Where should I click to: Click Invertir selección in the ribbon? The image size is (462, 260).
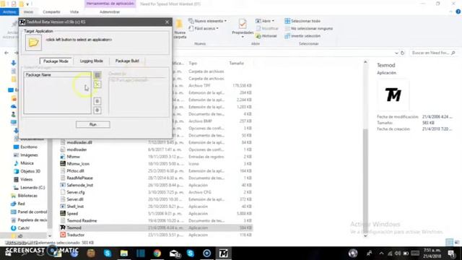click(x=302, y=35)
